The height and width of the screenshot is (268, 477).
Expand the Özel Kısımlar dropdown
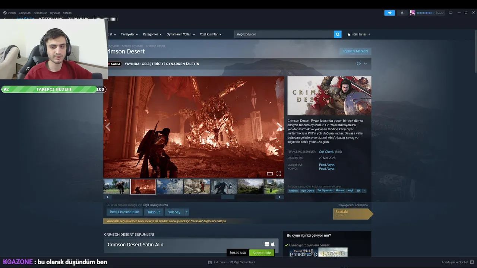pos(211,34)
